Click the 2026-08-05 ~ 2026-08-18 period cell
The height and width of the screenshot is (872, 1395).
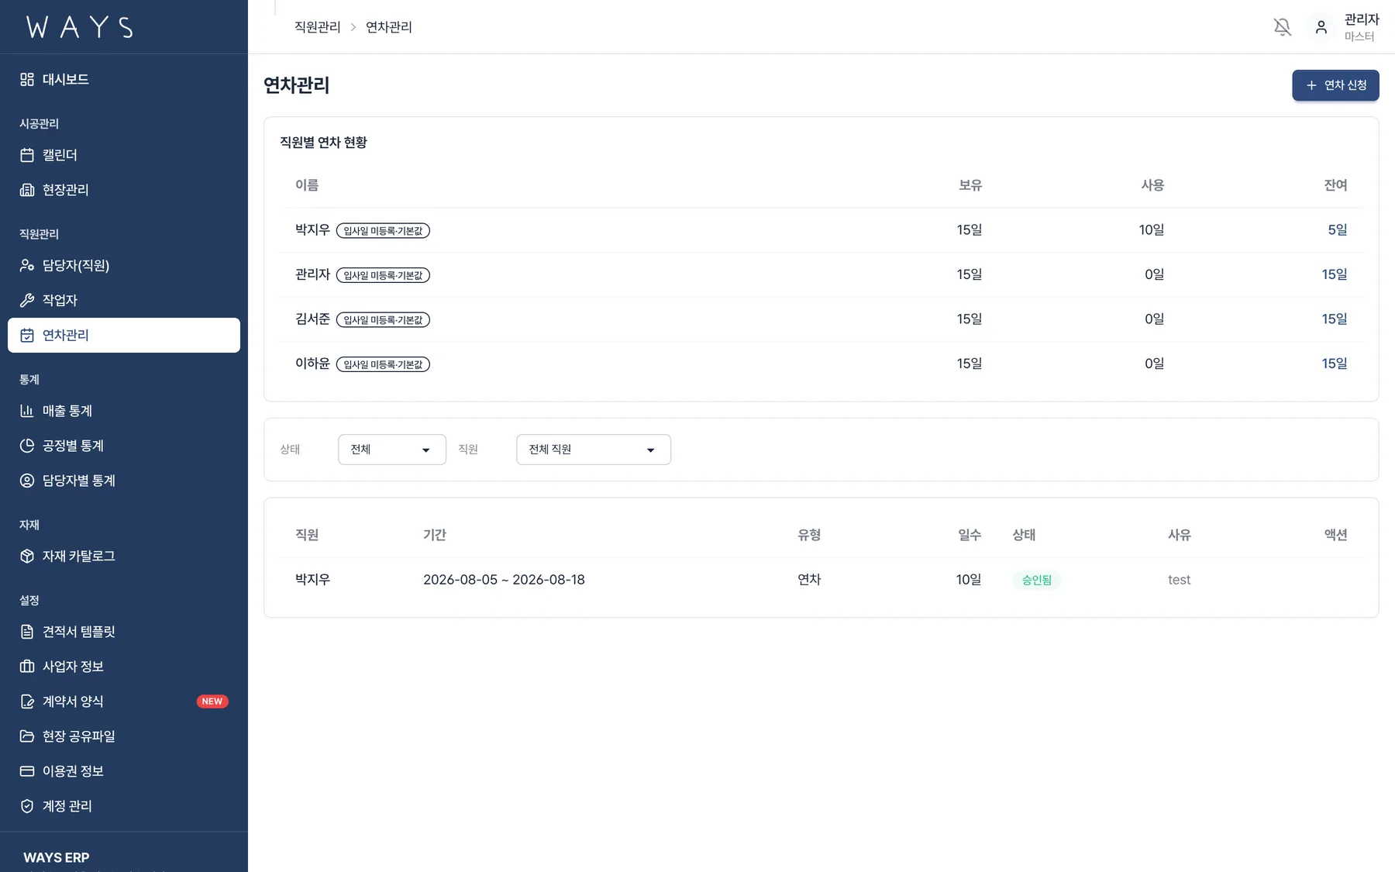pyautogui.click(x=504, y=580)
